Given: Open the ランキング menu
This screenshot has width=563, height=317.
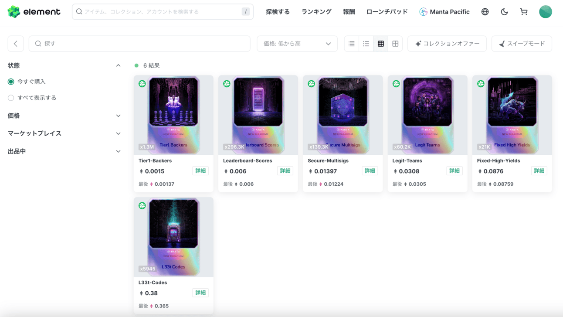Looking at the screenshot, I should pyautogui.click(x=316, y=12).
